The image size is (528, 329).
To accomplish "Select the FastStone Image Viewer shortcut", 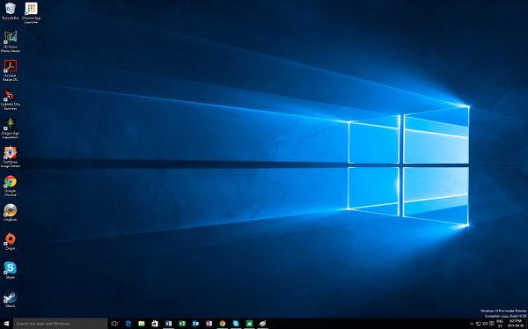I will tap(11, 157).
